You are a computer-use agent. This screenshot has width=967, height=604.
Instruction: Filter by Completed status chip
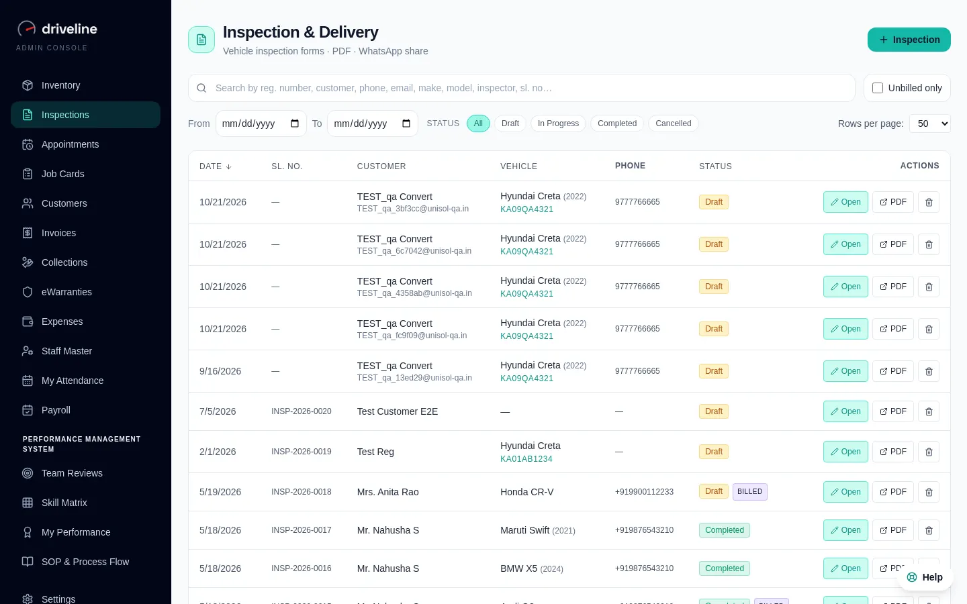[617, 123]
